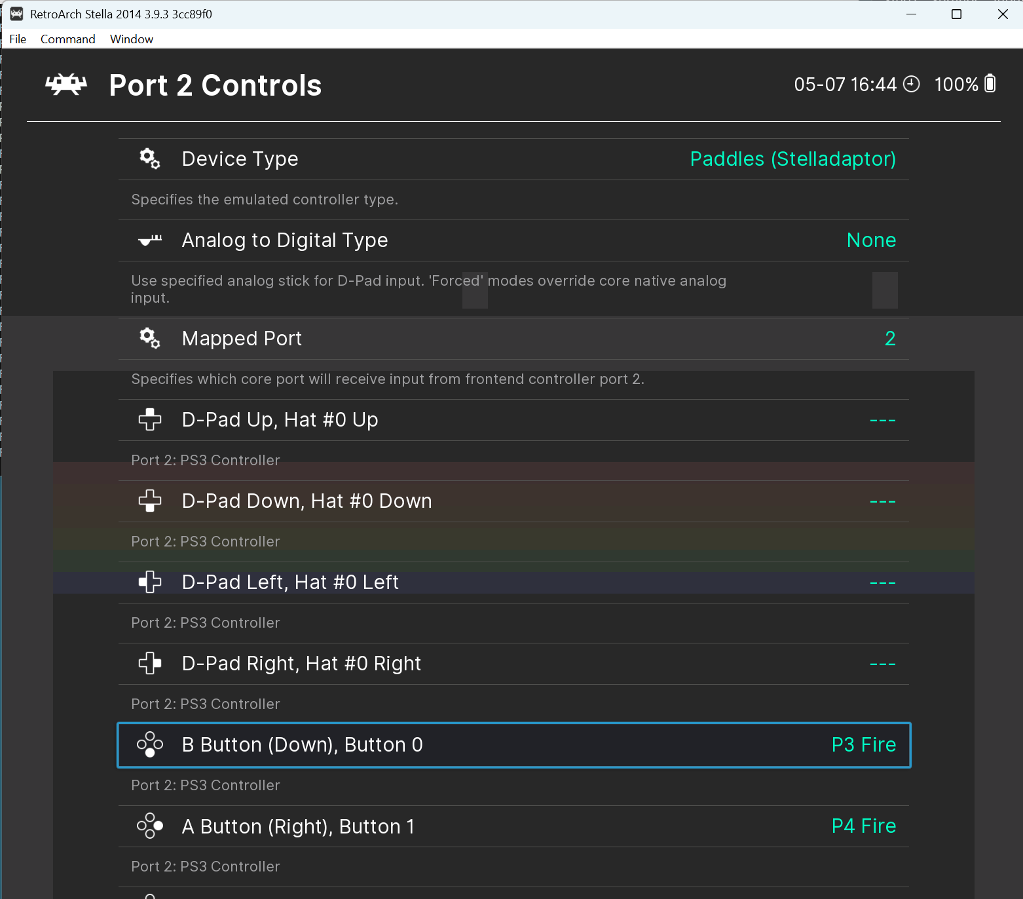Click 'Specifies the emulated controller type.' description
1023x899 pixels.
pos(265,199)
